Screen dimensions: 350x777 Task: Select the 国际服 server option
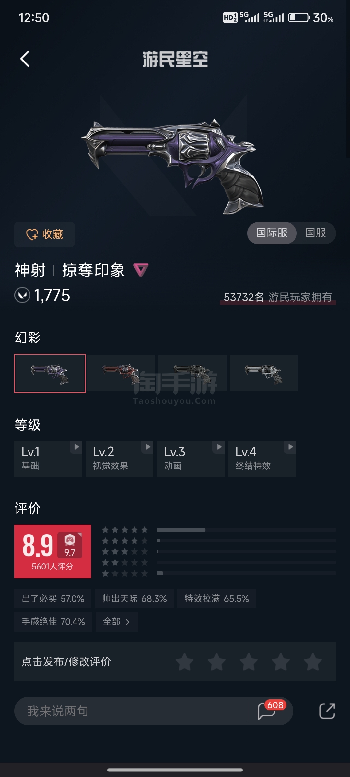tap(272, 233)
